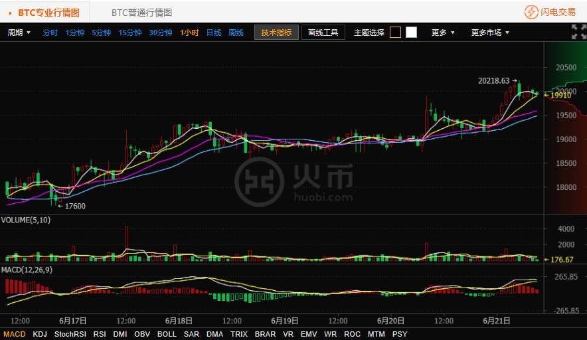587x340 pixels.
Task: Expand the 更多市场 markets dropdown
Action: pyautogui.click(x=490, y=33)
